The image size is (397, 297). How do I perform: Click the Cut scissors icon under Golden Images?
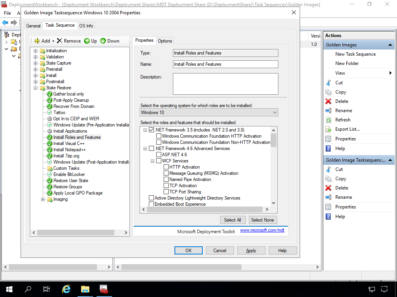(328, 83)
